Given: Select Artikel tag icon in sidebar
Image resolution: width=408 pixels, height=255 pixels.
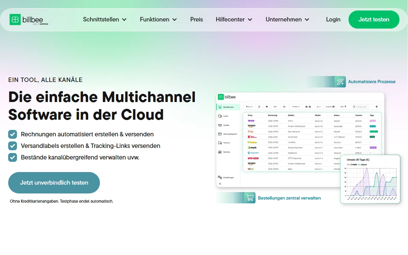Looking at the screenshot, I should 220,116.
